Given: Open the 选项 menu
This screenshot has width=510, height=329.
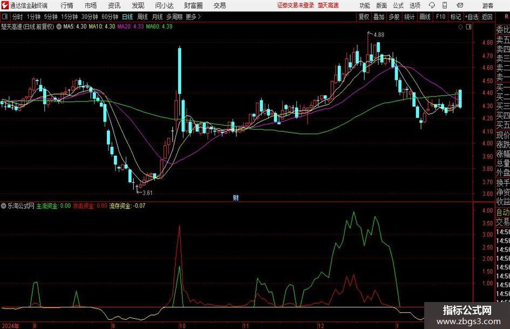Looking at the screenshot, I should (414, 5).
